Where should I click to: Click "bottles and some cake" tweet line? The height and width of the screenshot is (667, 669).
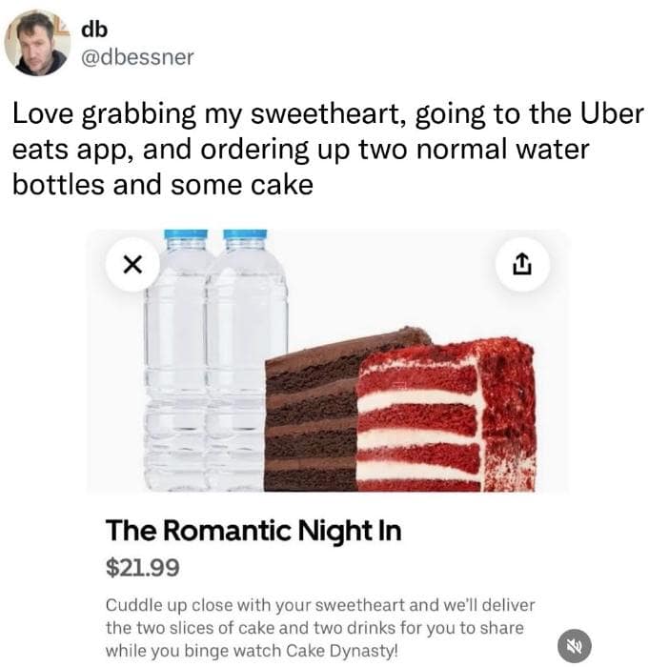pos(162,183)
